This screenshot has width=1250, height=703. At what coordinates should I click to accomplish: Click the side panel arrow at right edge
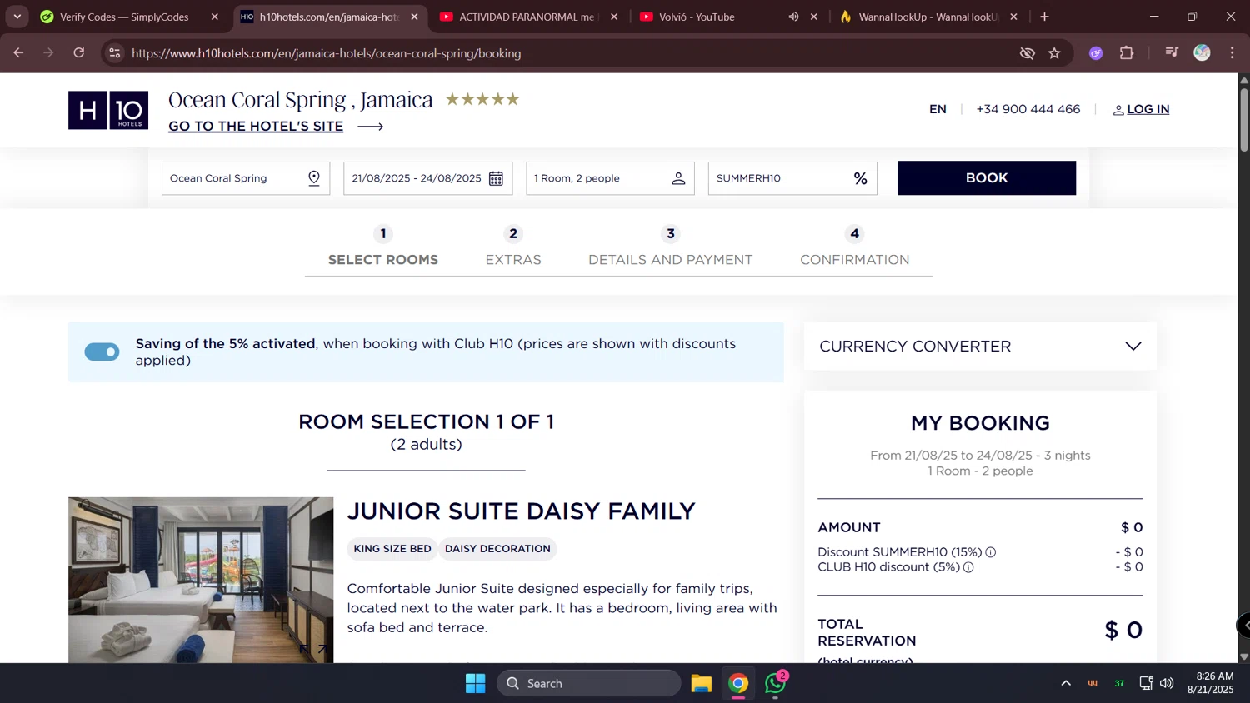[x=1244, y=625]
